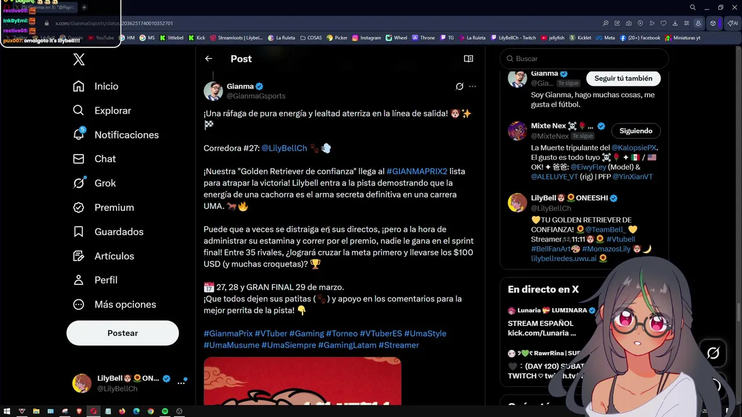Open the LilyBellCh - Twitch bookmark

pos(513,38)
